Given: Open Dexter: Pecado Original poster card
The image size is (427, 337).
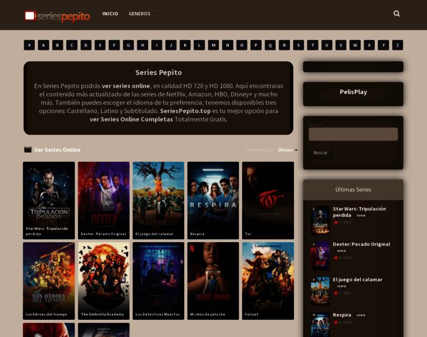Looking at the screenshot, I should tap(104, 201).
